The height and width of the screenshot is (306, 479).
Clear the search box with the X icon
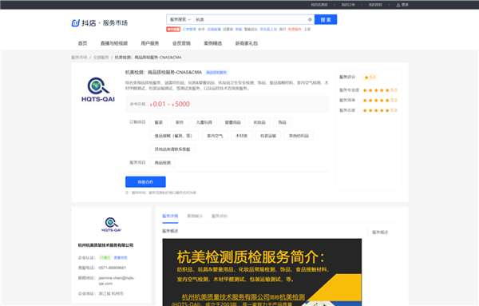(x=310, y=19)
